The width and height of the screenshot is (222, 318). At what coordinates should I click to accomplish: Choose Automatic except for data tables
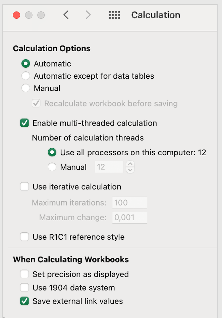point(25,76)
